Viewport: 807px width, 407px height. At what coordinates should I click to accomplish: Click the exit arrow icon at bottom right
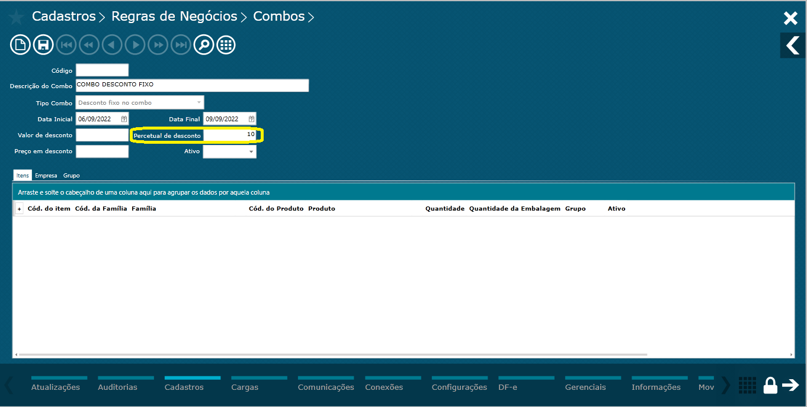point(791,385)
